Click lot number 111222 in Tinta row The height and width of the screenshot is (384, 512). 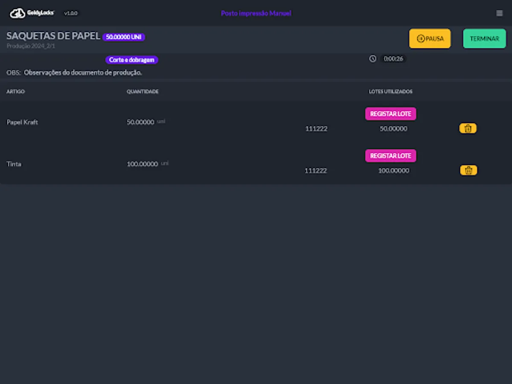click(x=316, y=170)
